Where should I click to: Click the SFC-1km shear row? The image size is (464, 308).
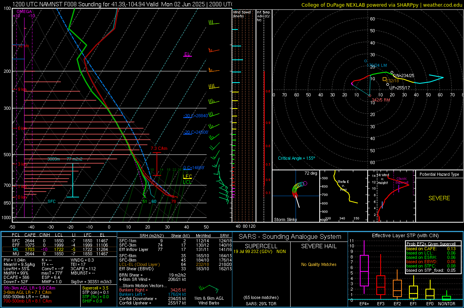(x=175, y=241)
